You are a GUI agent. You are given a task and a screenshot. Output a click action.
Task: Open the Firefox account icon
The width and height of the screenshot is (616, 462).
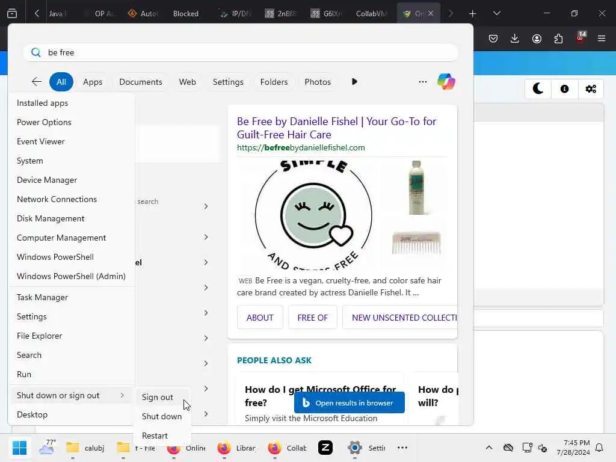537,38
